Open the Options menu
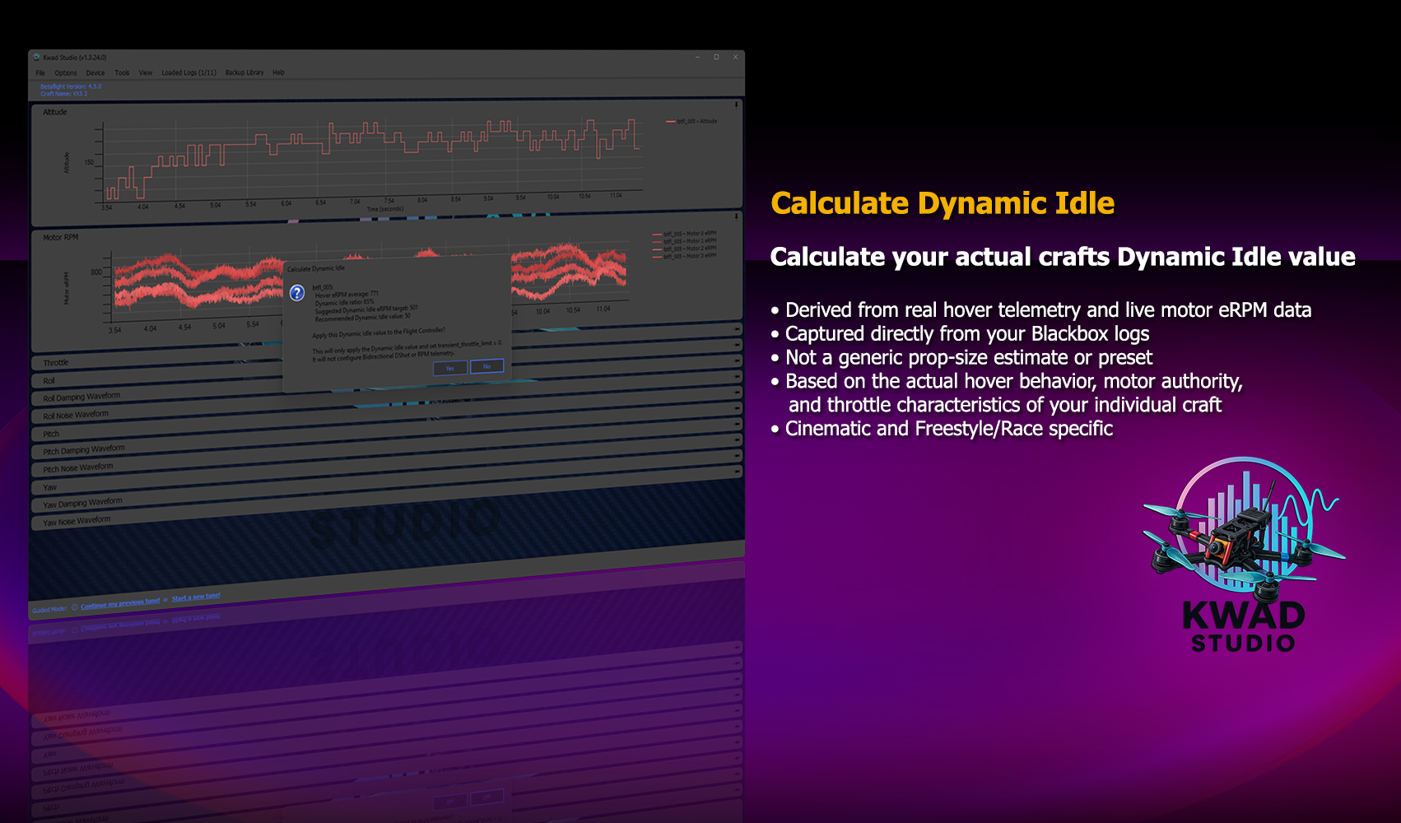Viewport: 1401px width, 823px height. (66, 73)
